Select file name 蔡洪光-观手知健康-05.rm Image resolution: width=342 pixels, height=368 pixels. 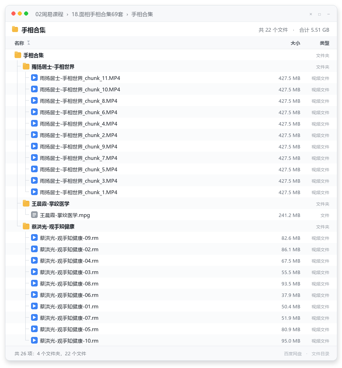pos(69,330)
